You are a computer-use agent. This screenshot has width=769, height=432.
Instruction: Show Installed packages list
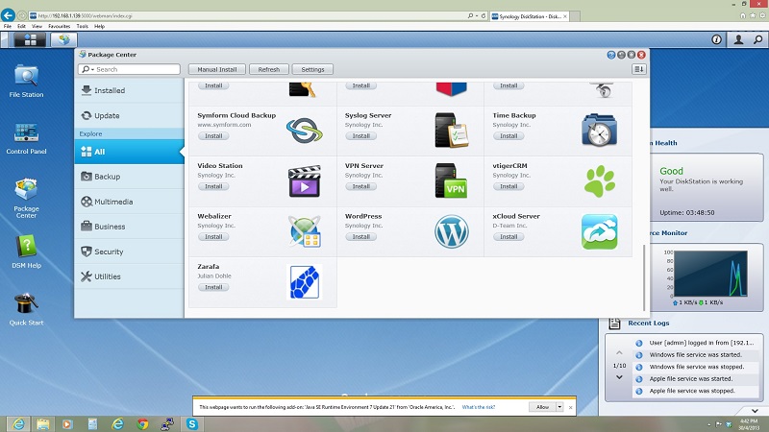(130, 90)
